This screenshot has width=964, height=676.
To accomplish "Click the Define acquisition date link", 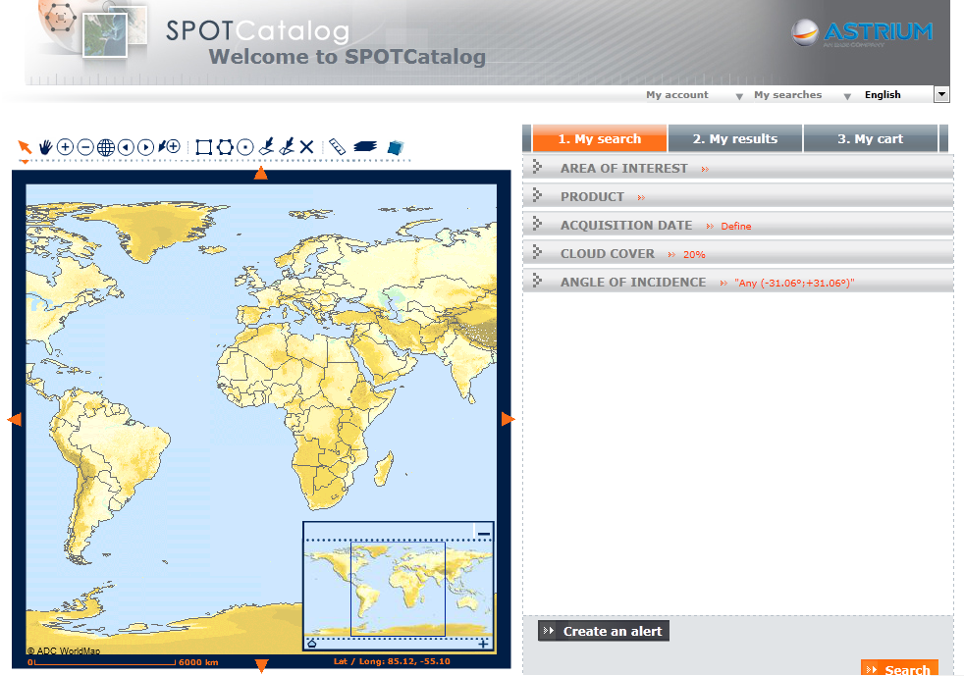I will 736,227.
